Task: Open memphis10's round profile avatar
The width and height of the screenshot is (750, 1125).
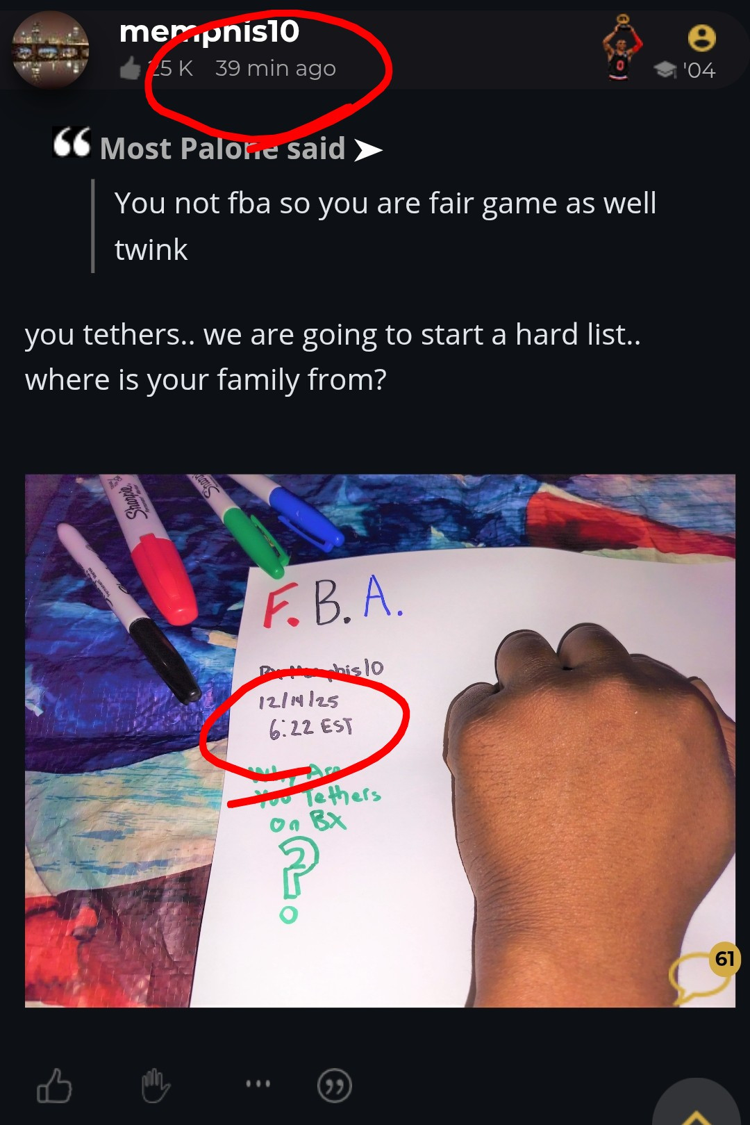Action: coord(51,49)
